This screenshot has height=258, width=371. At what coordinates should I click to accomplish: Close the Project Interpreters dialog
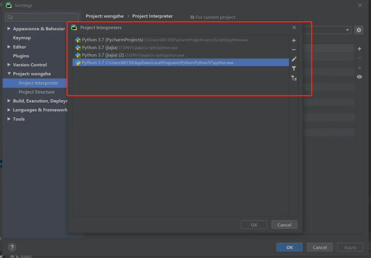pyautogui.click(x=294, y=27)
